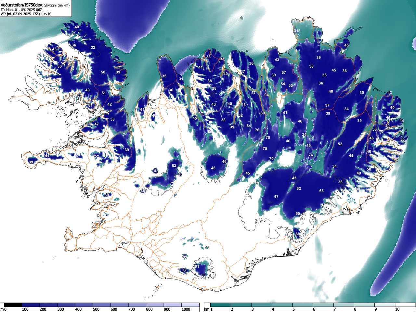This screenshot has height=312, width=416.
Task: Click the map value 72 on Langjökull
Action: click(x=172, y=184)
